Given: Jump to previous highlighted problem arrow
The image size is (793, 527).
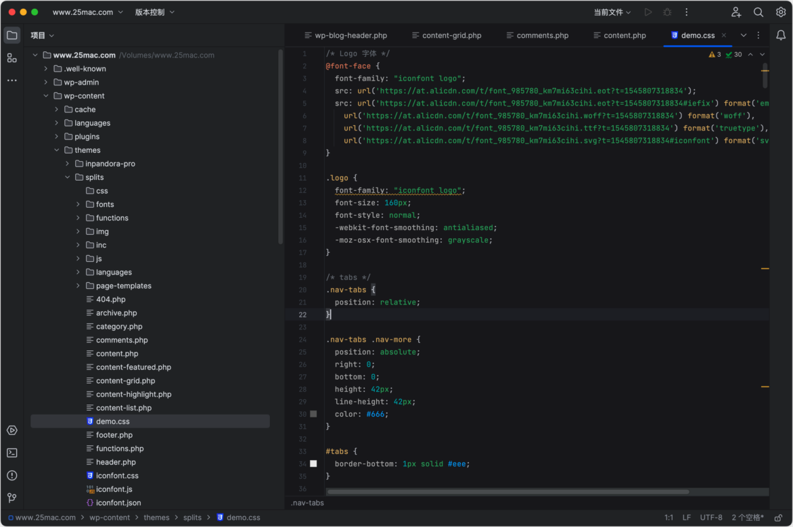Looking at the screenshot, I should click(750, 55).
